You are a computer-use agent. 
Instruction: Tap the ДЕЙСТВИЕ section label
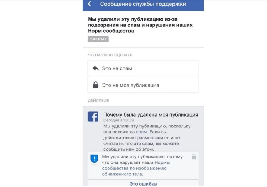tap(98, 100)
